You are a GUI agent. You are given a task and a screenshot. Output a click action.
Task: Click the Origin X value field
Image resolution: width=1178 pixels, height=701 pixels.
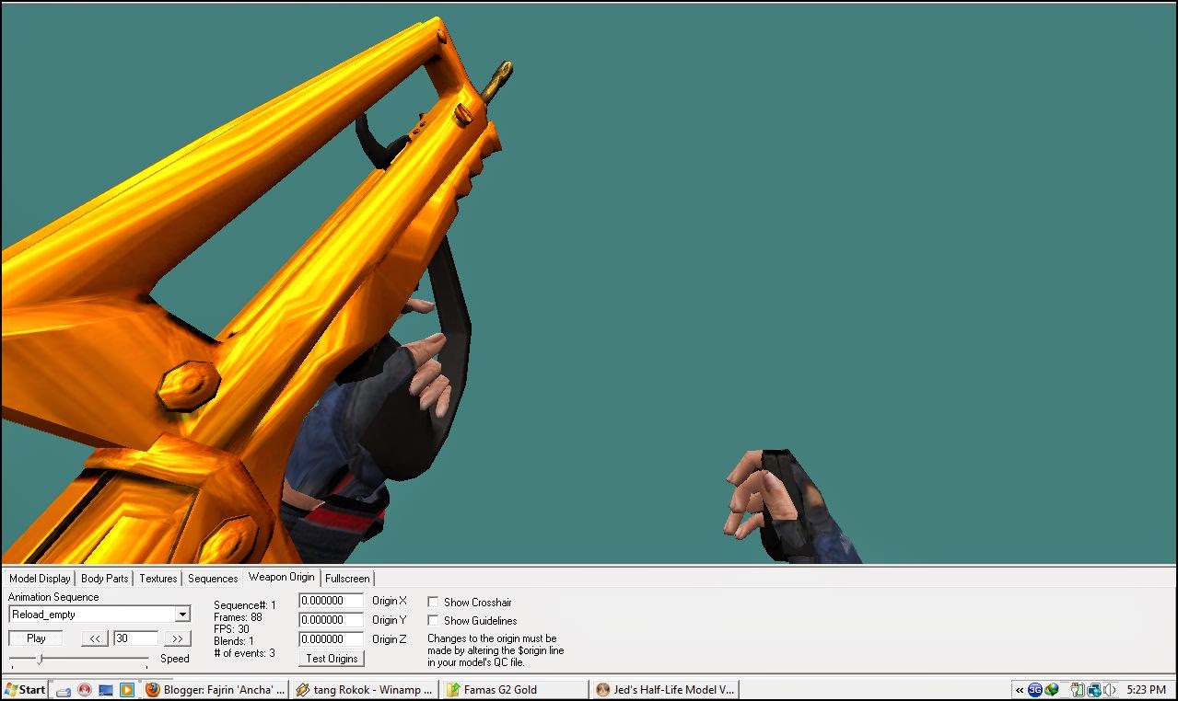(331, 601)
